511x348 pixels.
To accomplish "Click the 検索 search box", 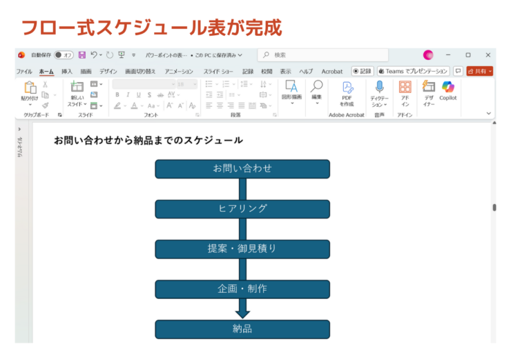I will tap(323, 55).
